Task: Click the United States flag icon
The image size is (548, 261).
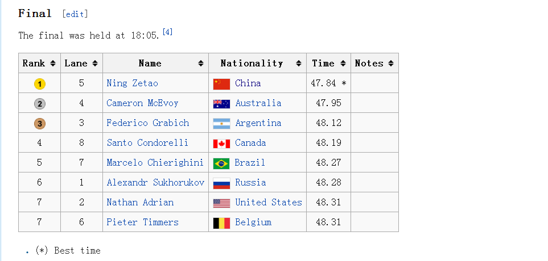Action: pyautogui.click(x=221, y=203)
